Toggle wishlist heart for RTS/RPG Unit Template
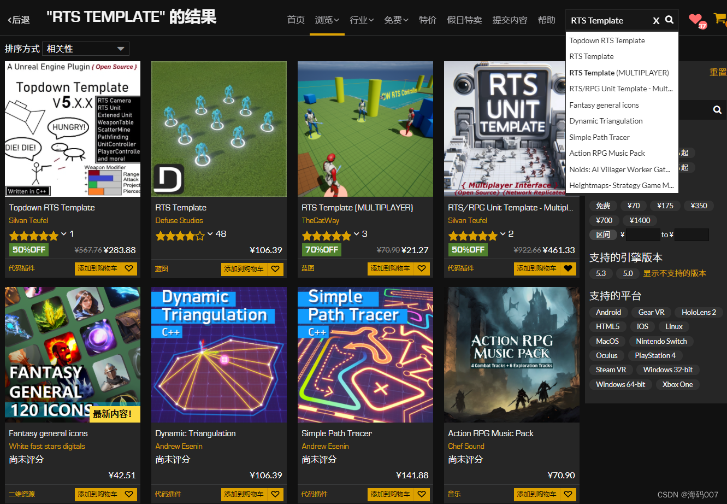Screen dimensions: 727x504 pyautogui.click(x=568, y=268)
